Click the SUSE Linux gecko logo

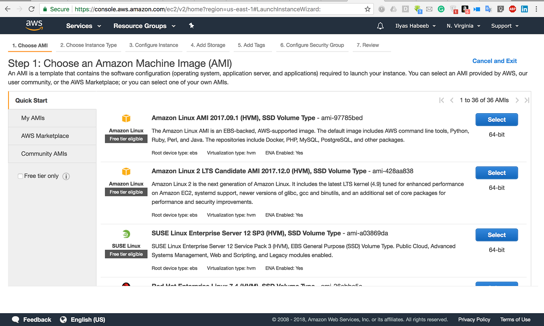(x=126, y=233)
